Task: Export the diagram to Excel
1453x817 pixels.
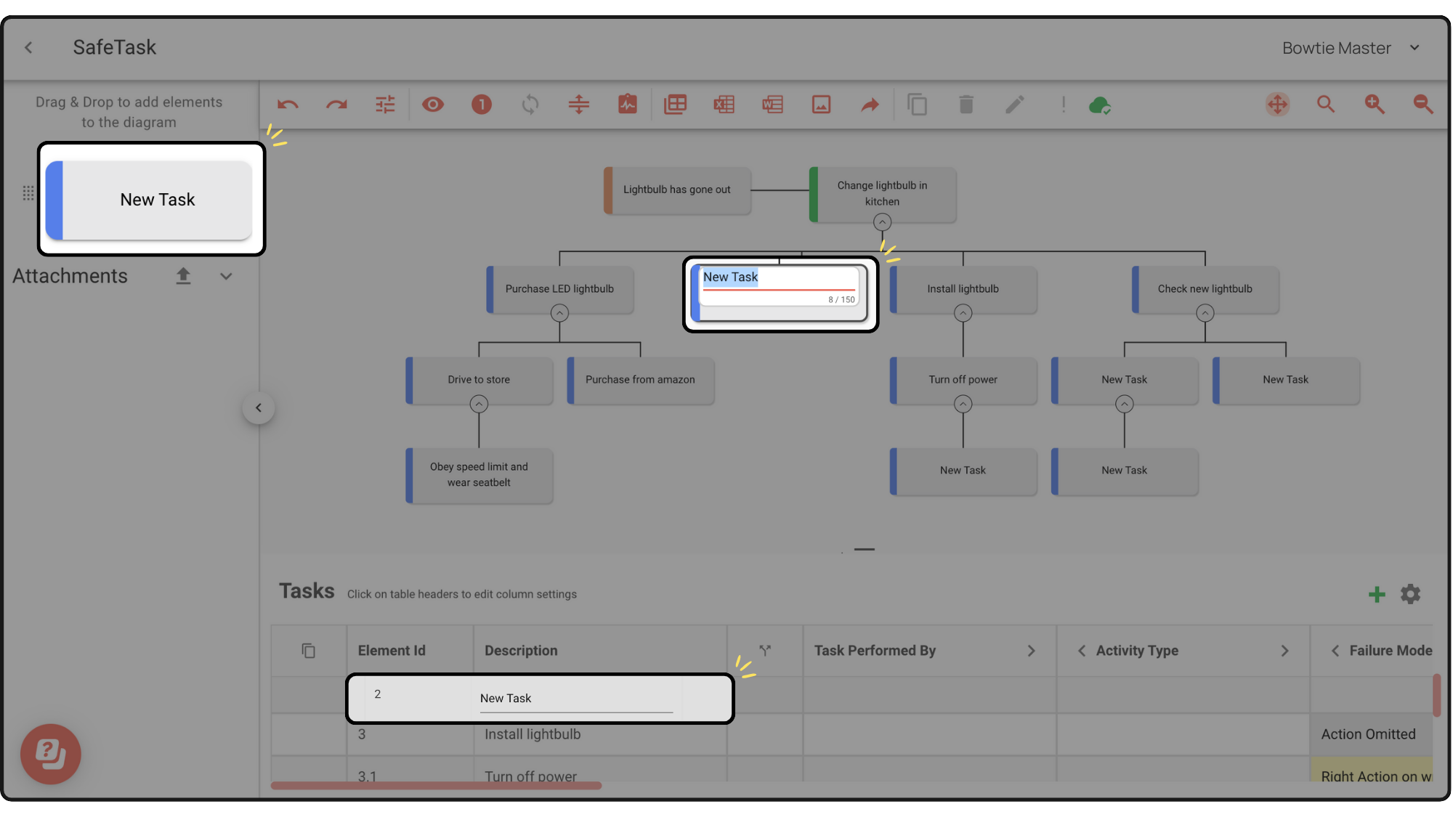Action: click(x=724, y=105)
